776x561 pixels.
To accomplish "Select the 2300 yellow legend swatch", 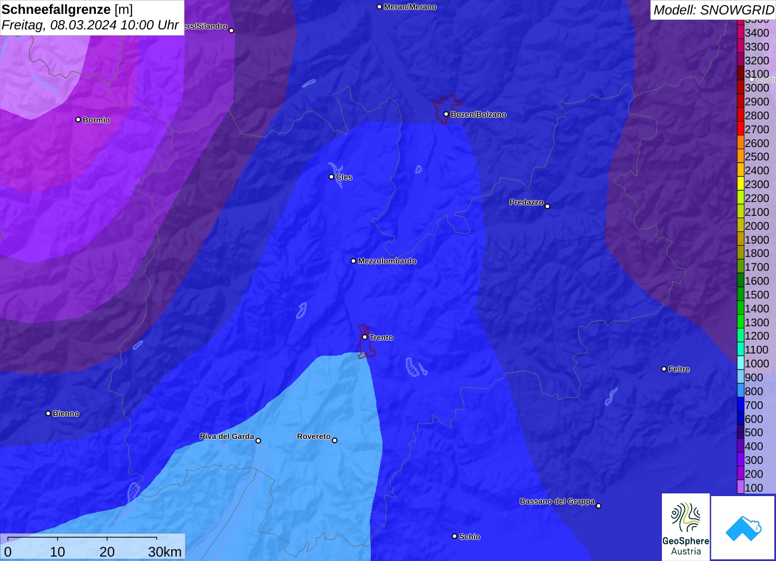I will click(741, 184).
